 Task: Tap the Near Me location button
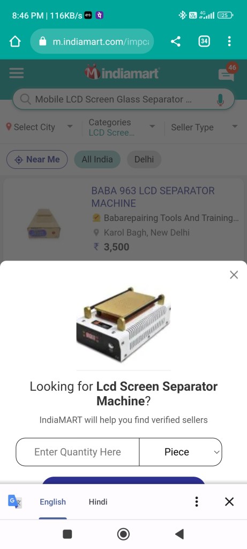[x=37, y=160]
